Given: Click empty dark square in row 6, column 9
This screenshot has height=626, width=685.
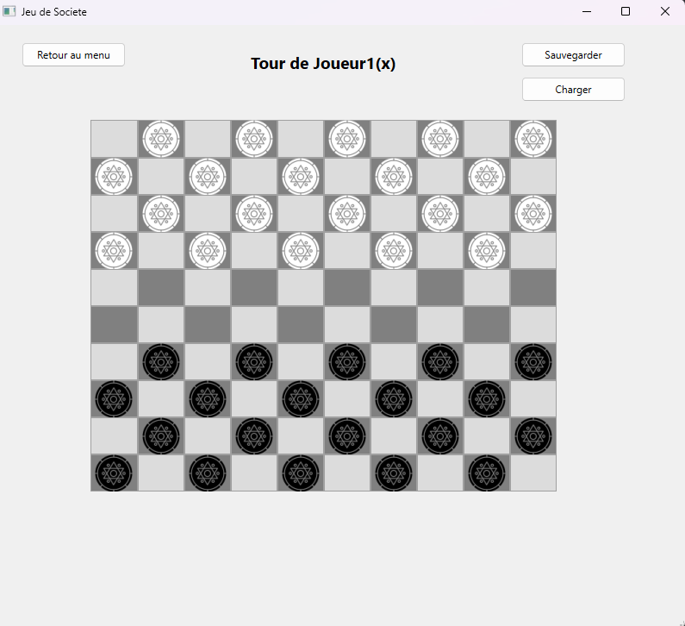Looking at the screenshot, I should [x=487, y=325].
